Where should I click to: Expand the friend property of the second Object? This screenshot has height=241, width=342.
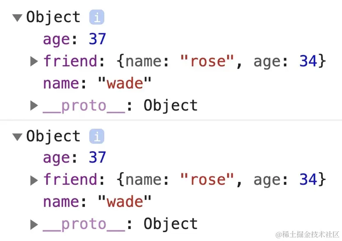coord(34,180)
